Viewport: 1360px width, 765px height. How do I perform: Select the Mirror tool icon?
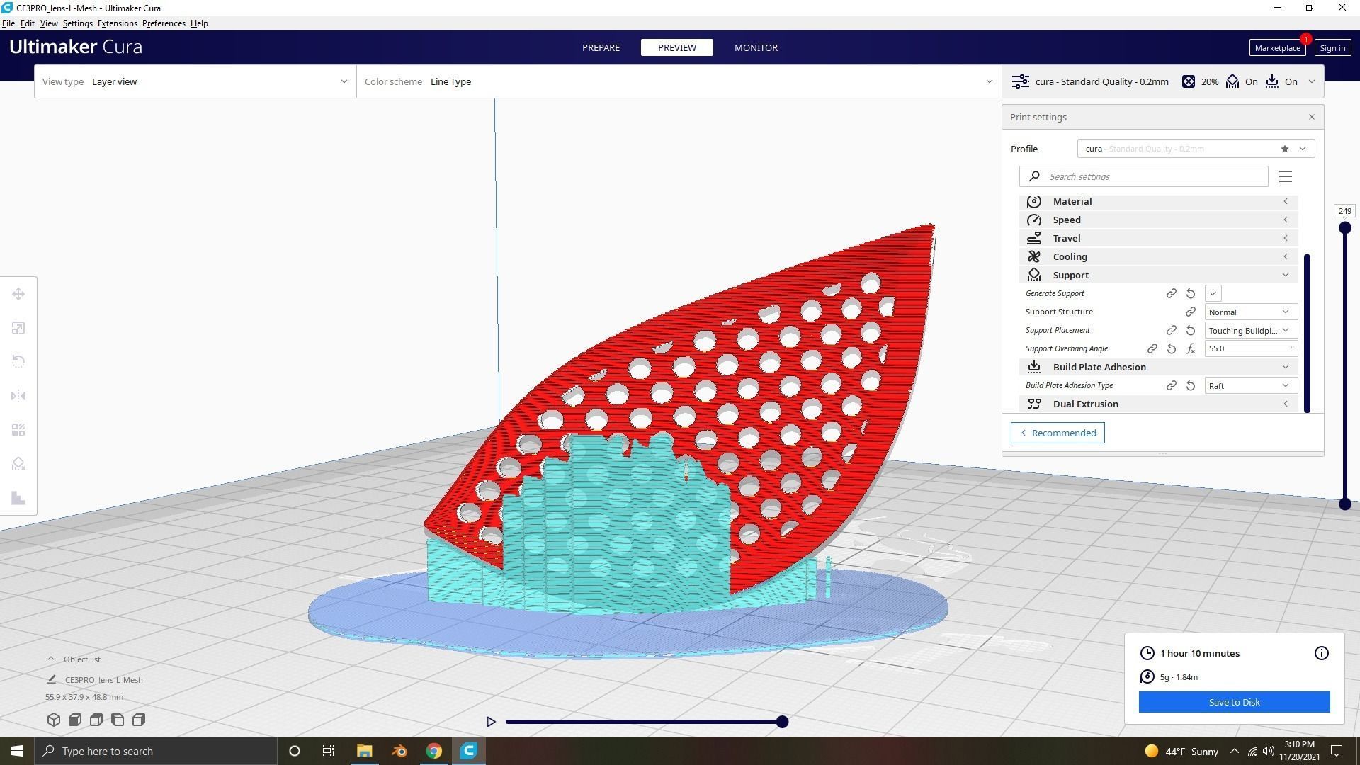pyautogui.click(x=18, y=396)
